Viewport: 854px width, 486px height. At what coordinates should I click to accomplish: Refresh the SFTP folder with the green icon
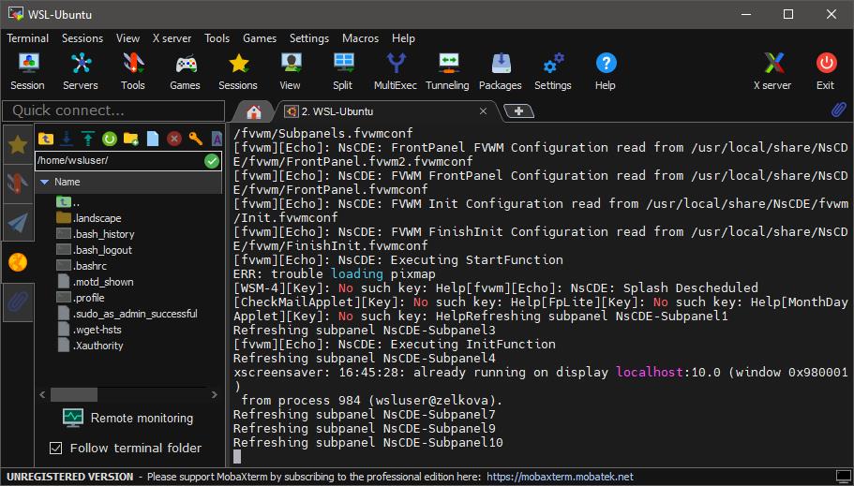click(110, 139)
